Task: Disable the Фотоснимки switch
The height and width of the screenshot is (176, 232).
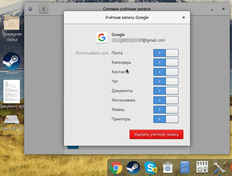Action: click(166, 100)
